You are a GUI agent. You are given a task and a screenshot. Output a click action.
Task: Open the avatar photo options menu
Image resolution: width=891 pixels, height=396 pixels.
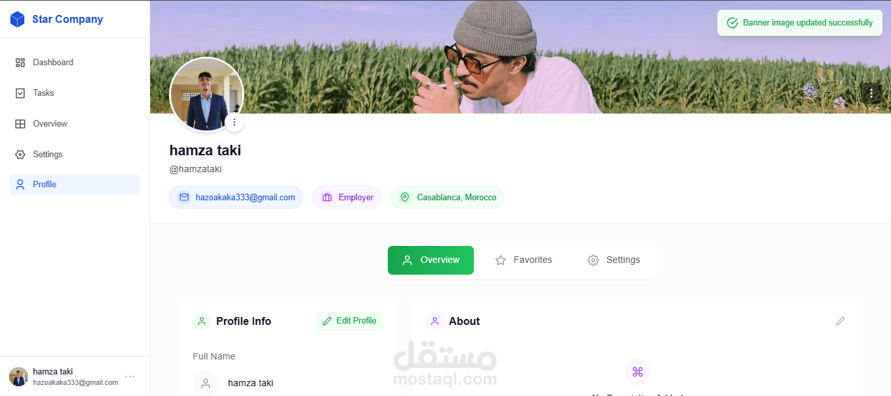coord(234,122)
